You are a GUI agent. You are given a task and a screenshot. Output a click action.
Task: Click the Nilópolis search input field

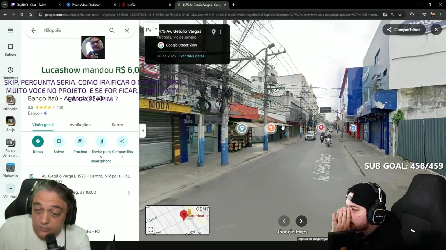pyautogui.click(x=73, y=31)
